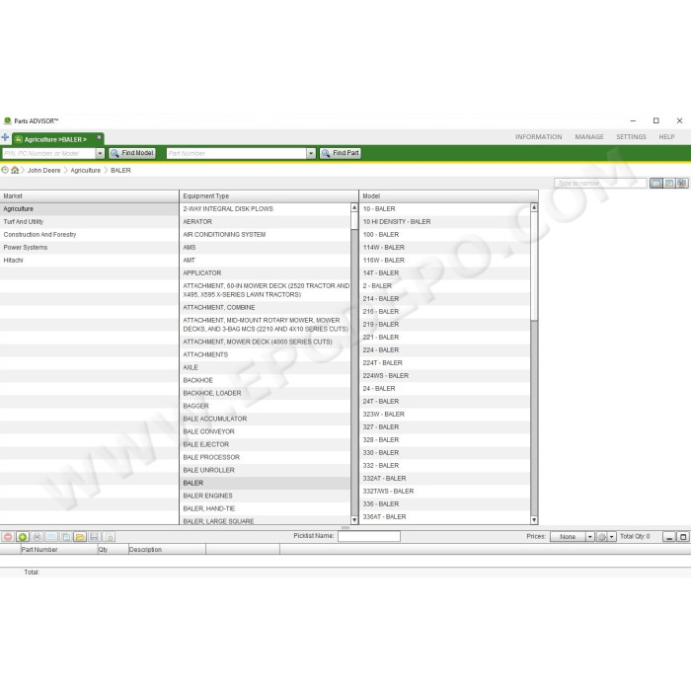The image size is (691, 691).
Task: Click Agriculture in the breadcrumb
Action: click(86, 170)
